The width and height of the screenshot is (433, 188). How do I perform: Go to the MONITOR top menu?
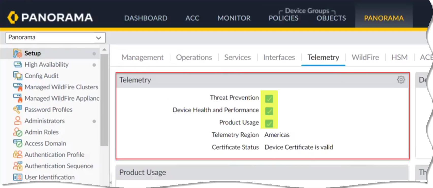(x=234, y=18)
